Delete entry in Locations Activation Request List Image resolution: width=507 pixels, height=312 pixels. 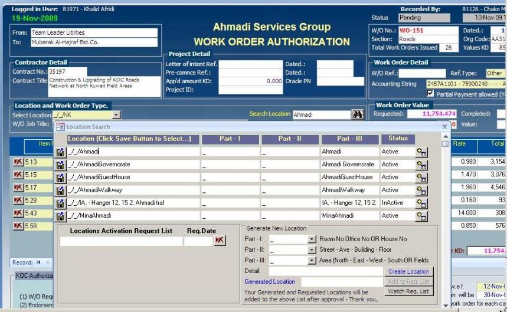[220, 241]
